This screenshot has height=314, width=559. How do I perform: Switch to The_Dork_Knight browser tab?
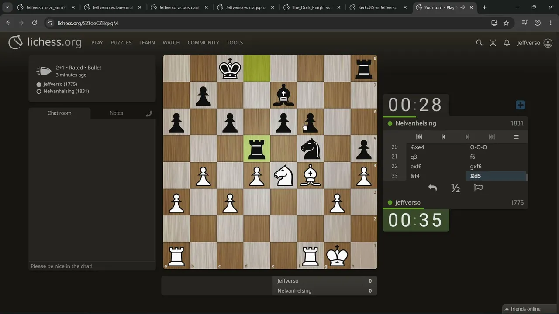coord(312,7)
